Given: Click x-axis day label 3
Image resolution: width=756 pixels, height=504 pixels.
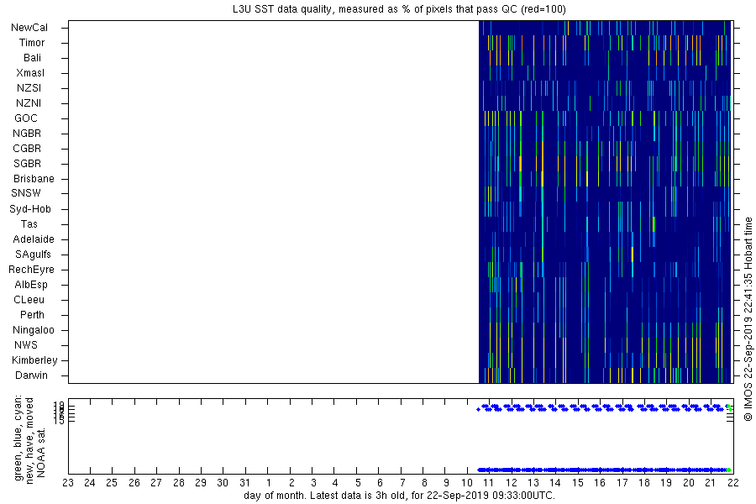Looking at the screenshot, I should tap(313, 483).
